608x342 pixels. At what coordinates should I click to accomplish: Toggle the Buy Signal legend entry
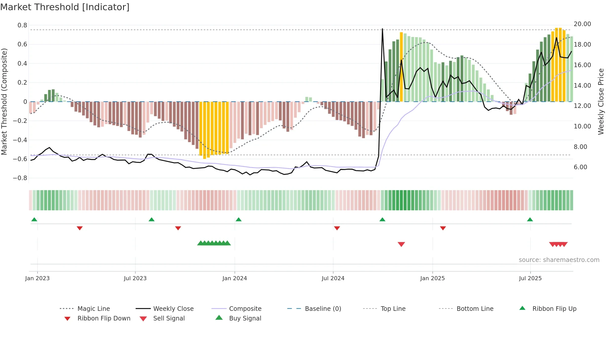pyautogui.click(x=238, y=318)
